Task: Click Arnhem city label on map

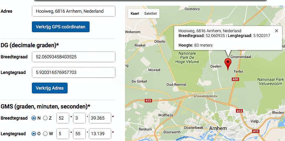Action: [x=218, y=128]
